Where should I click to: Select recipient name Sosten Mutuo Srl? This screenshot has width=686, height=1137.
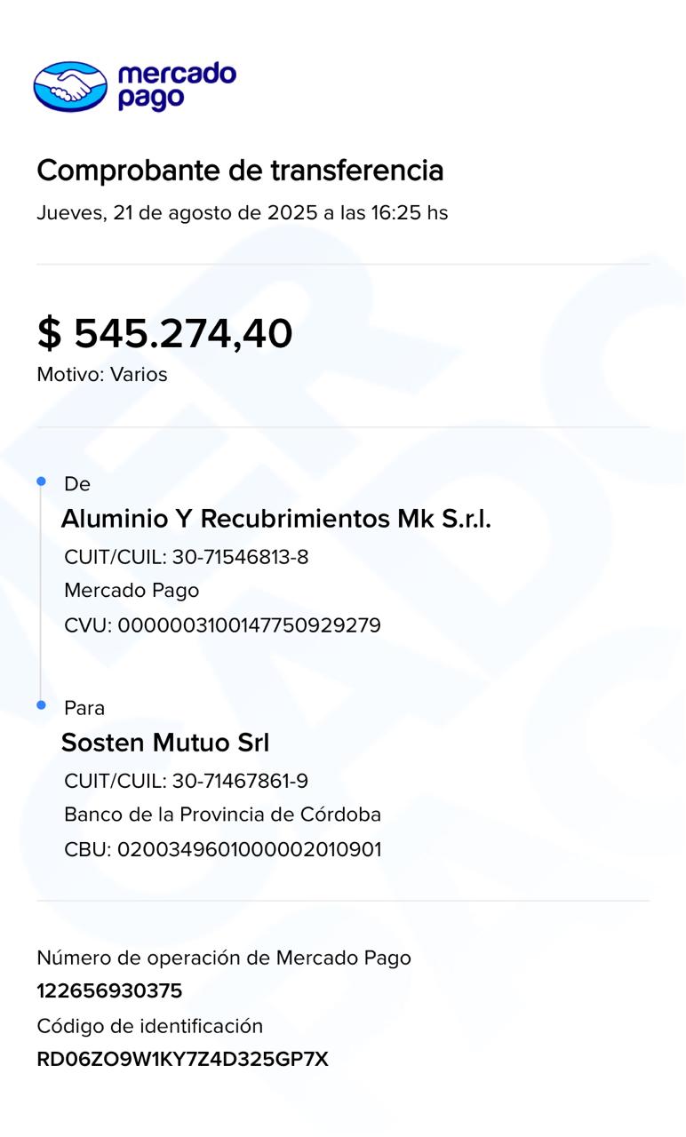164,743
